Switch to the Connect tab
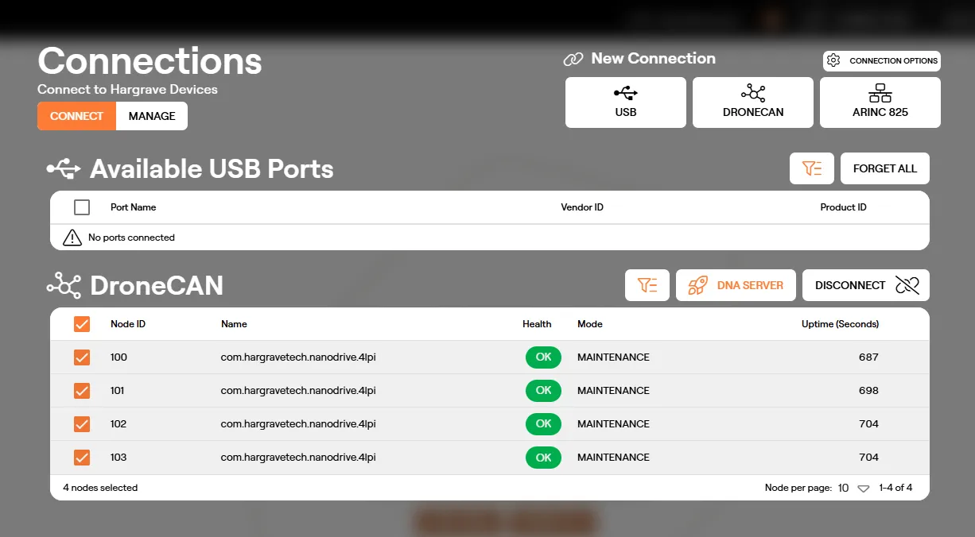This screenshot has width=975, height=537. pos(76,116)
